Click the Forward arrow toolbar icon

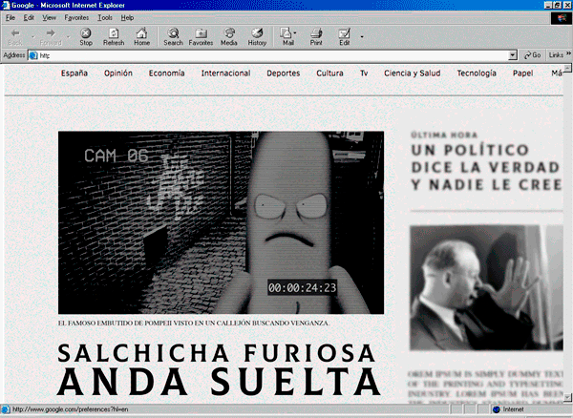[51, 33]
